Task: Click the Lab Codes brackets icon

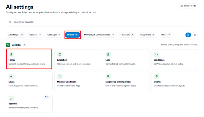Action: [157, 55]
